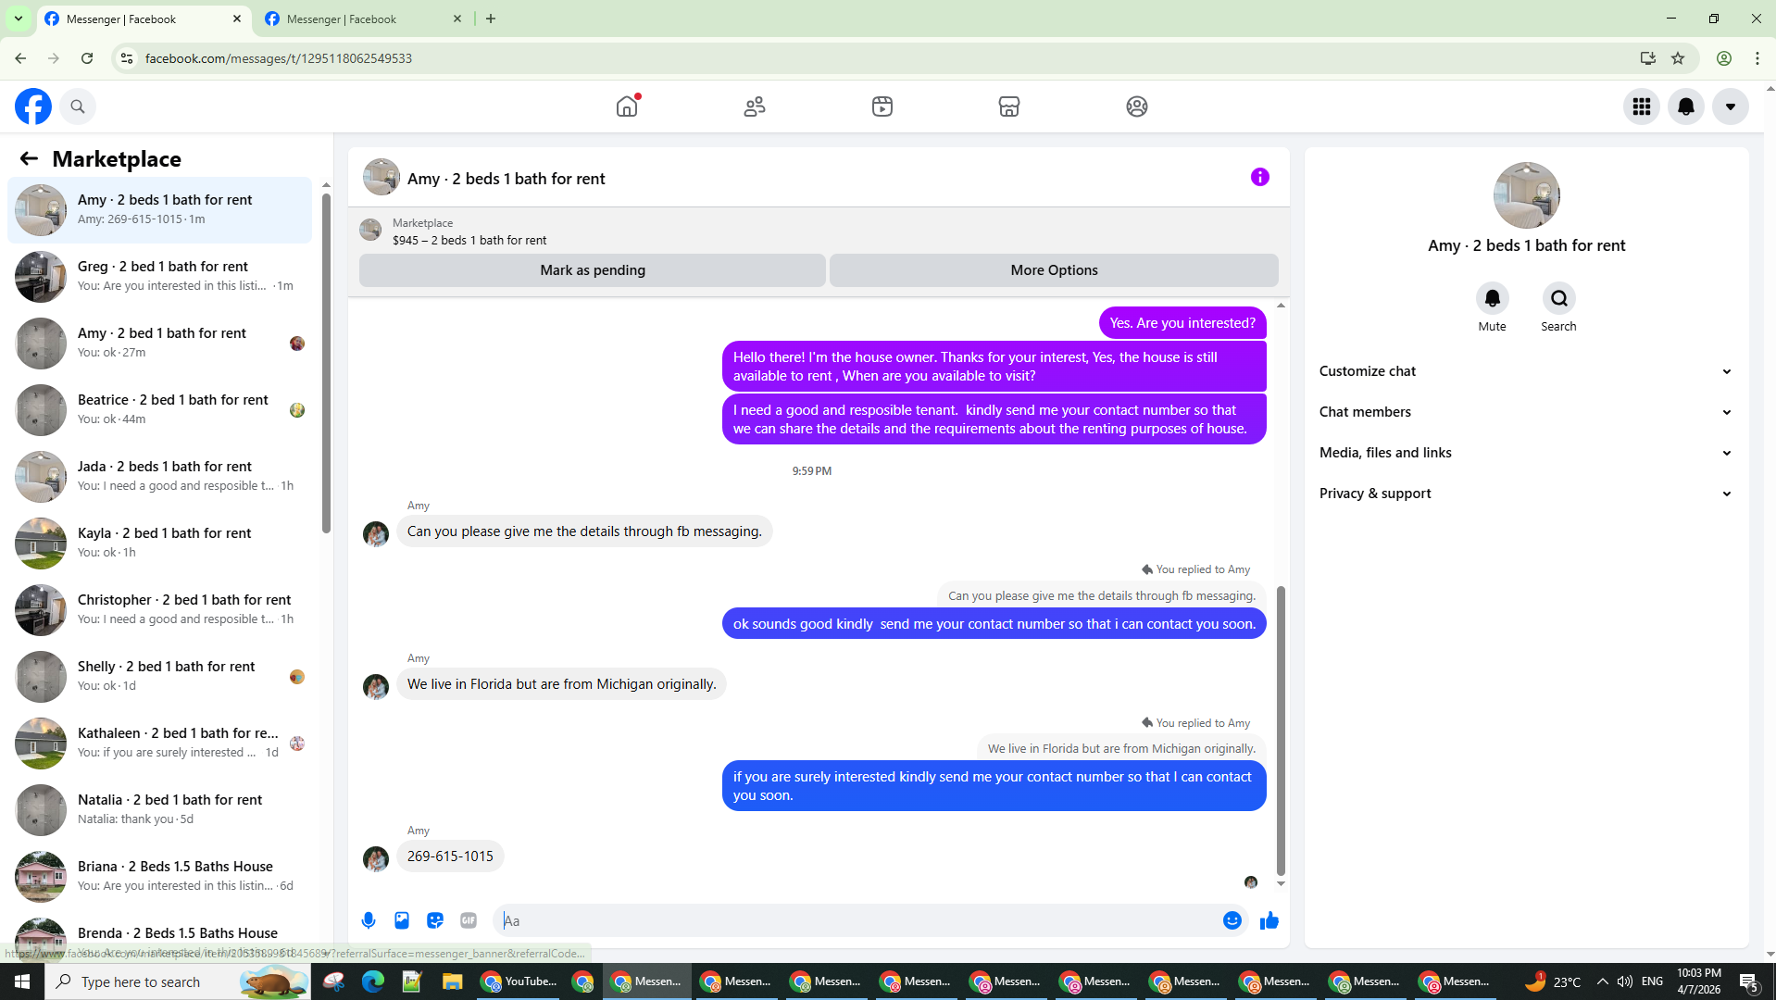Choose a GIF icon in composer
Screen dimensions: 1776x1000
coord(469,920)
